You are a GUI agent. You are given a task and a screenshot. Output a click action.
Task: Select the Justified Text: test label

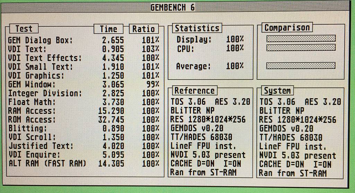pyautogui.click(x=41, y=146)
